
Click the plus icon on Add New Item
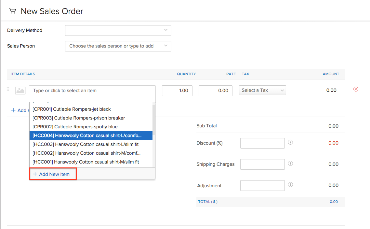click(35, 174)
